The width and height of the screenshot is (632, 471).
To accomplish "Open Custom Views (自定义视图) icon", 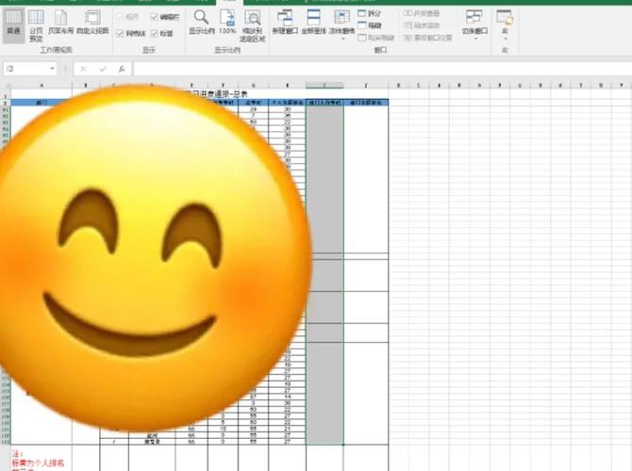I will pyautogui.click(x=92, y=23).
